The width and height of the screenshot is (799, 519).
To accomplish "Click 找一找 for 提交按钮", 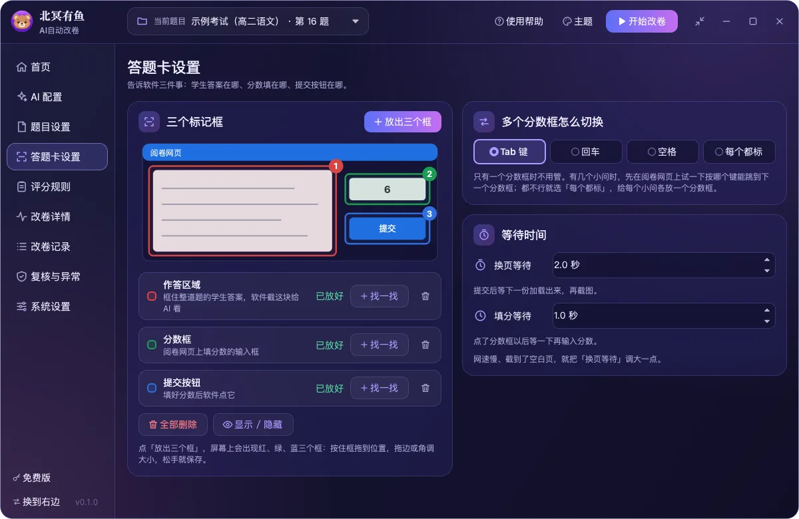I will click(x=380, y=388).
